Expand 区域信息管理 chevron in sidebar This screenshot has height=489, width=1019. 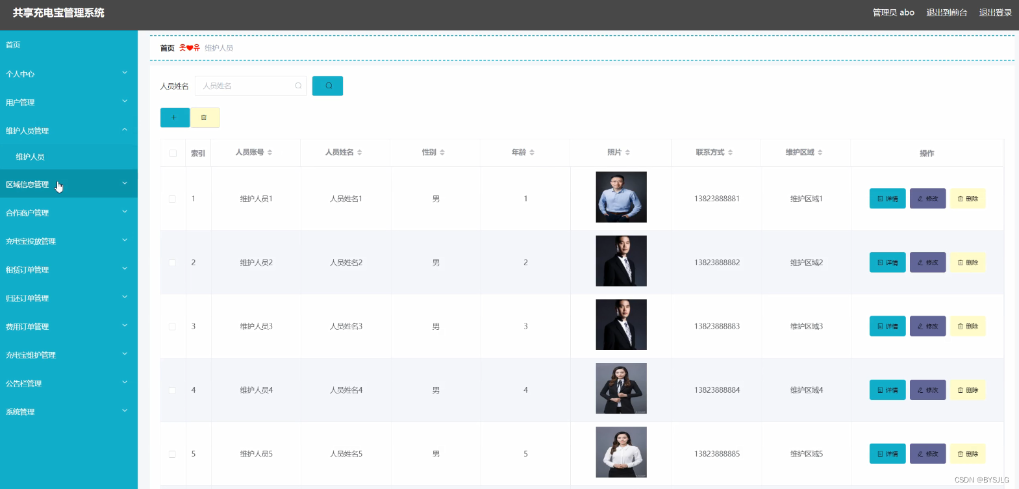tap(125, 183)
